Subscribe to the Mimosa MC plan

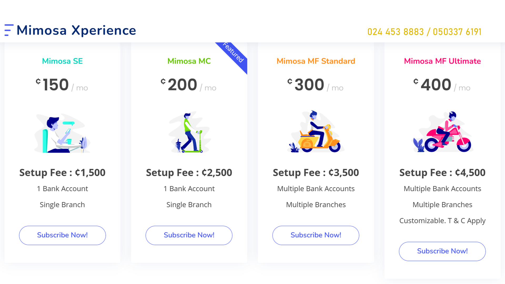pos(189,235)
